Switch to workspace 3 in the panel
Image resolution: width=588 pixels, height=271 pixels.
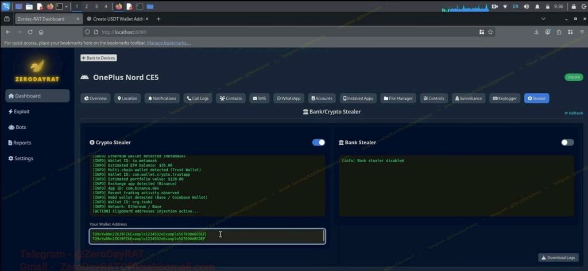click(96, 6)
